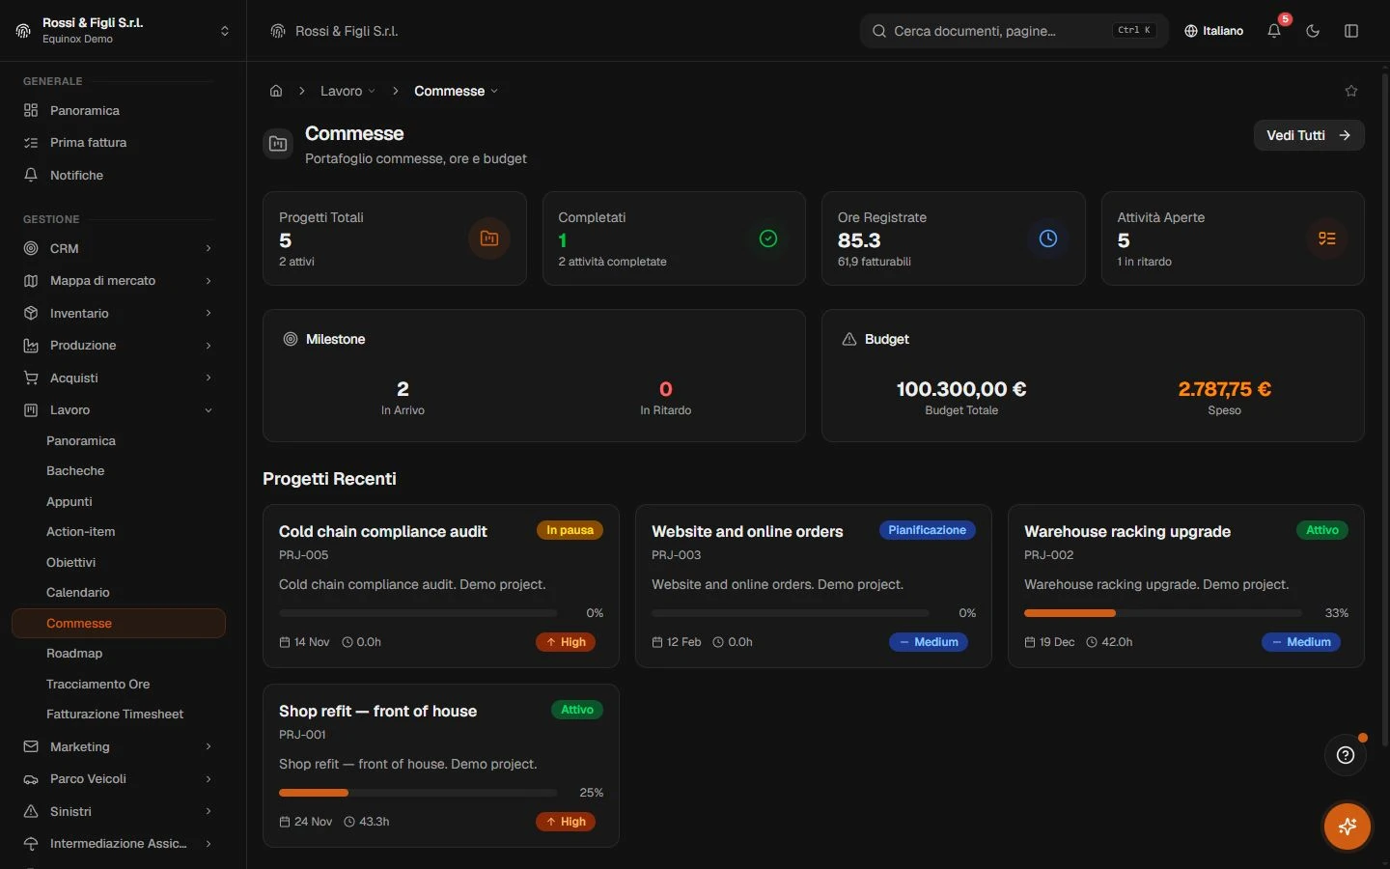The height and width of the screenshot is (869, 1390).
Task: Click the Completati green check icon
Action: point(768,238)
